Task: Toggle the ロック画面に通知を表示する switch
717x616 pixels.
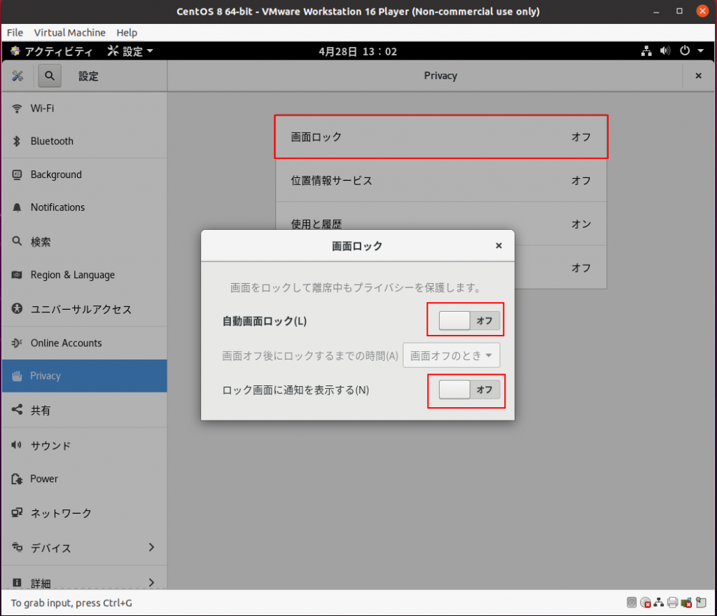Action: [469, 390]
